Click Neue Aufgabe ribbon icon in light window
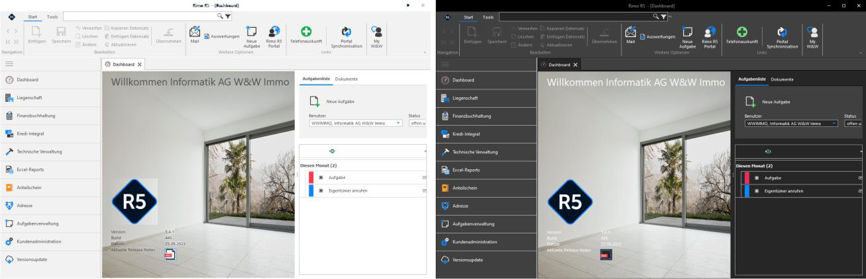 (x=252, y=38)
